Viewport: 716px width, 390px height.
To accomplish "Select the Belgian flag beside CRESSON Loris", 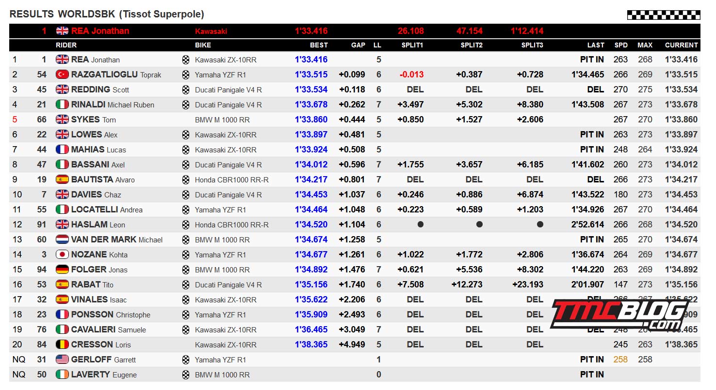I will (62, 345).
